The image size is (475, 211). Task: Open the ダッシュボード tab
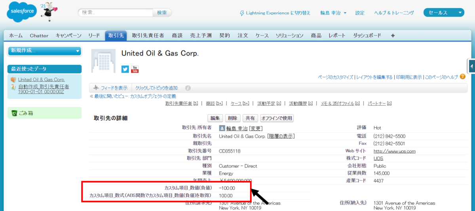click(x=367, y=36)
